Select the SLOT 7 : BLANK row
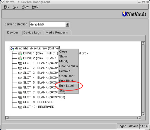Screen dimensions: 150x130 pos(40,92)
